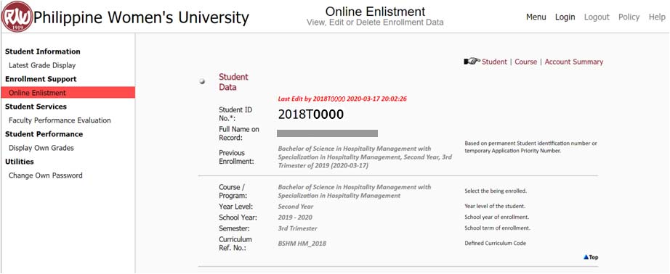670x274 pixels.
Task: Click the School term of enrollment hint
Action: coord(497,228)
